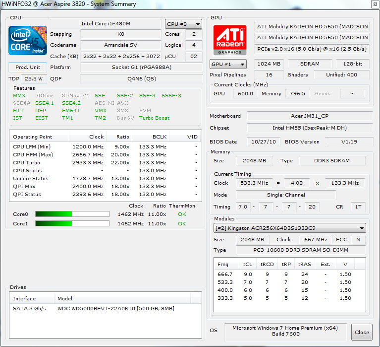Click the Intel Core i5-480M name field
Viewport: 380px width, 347px height.
106,23
